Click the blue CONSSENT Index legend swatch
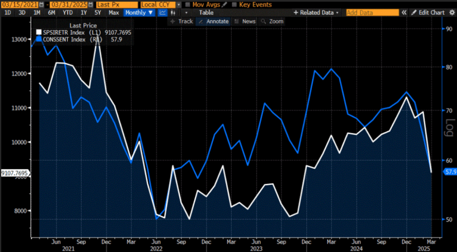 coord(39,39)
